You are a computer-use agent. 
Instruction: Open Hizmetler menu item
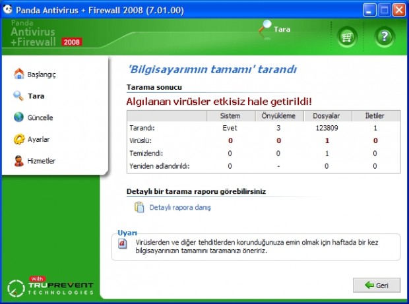click(41, 161)
